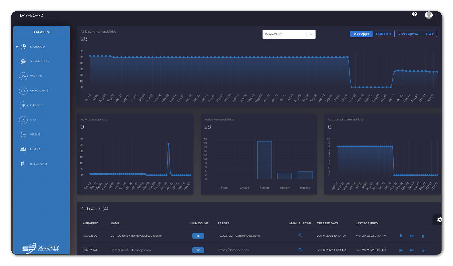Click eye icon in demo.applitools.com row
Viewport: 453px width, 266px height.
(x=412, y=236)
